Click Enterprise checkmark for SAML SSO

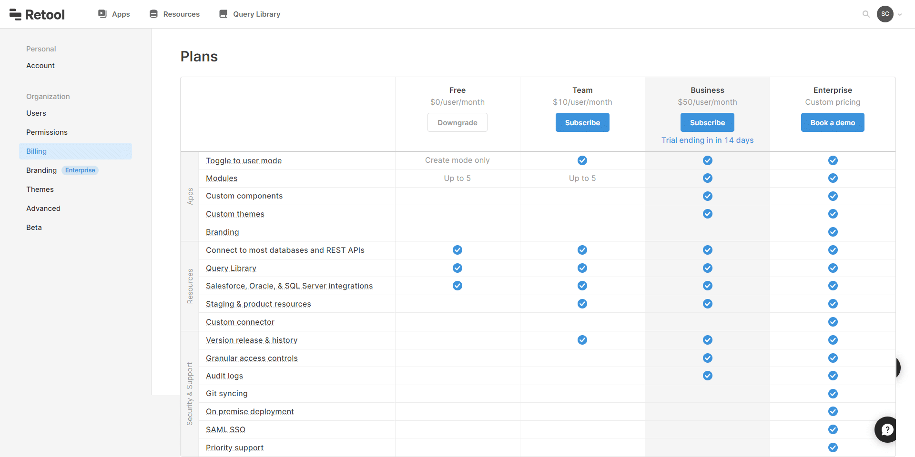coord(833,429)
